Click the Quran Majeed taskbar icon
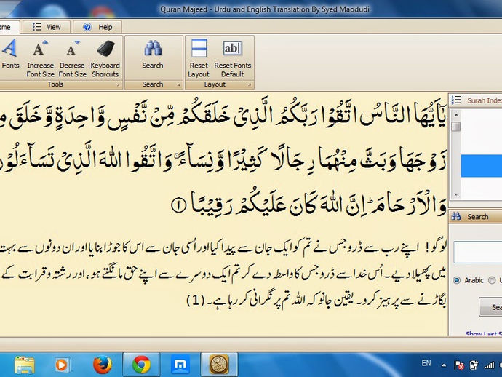502x377 pixels. 219,365
